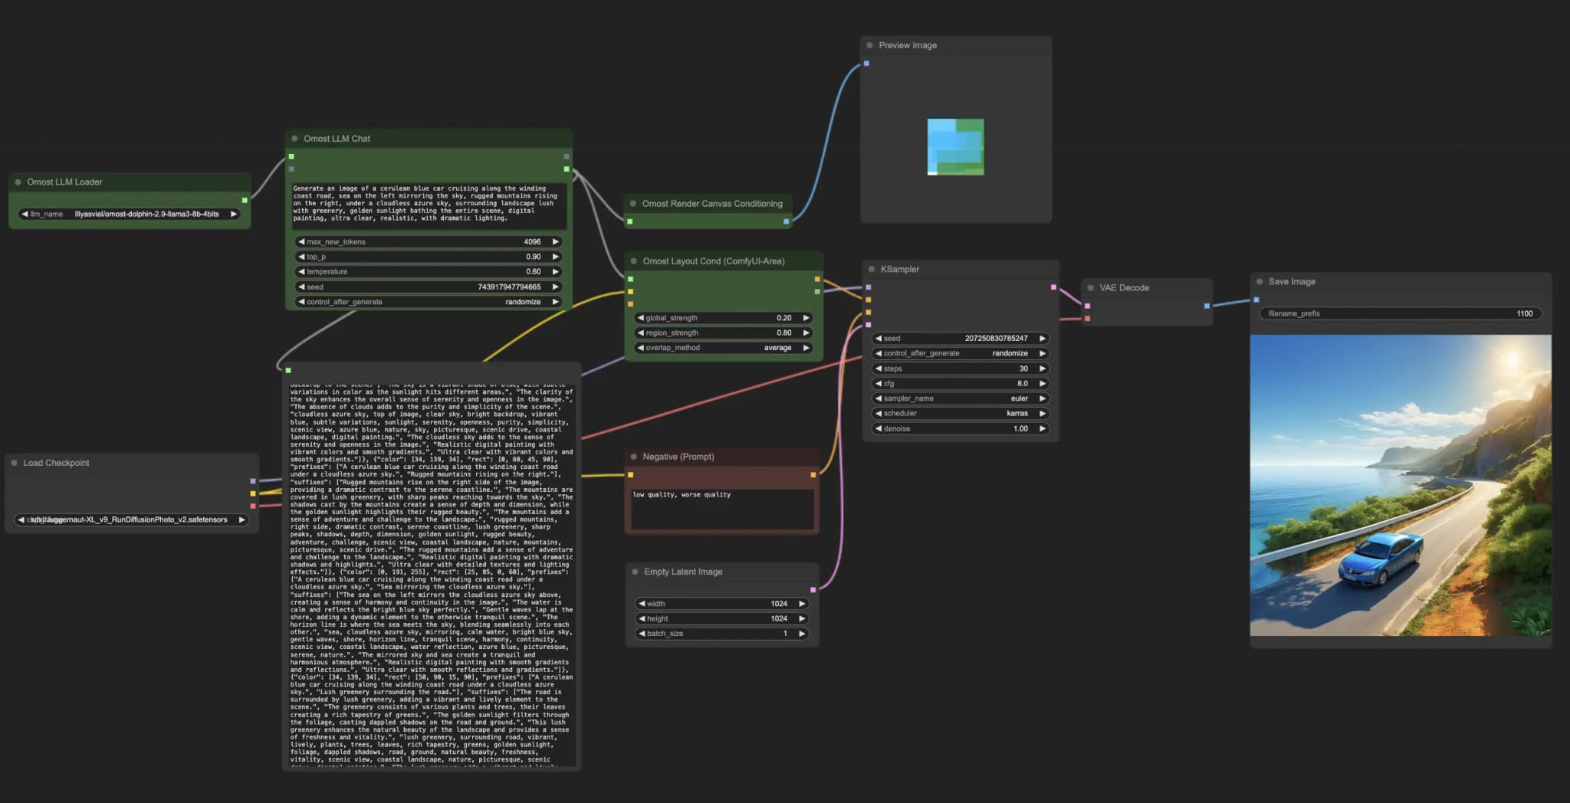Collapse the Omost LLM Chat node via its title dot
This screenshot has width=1570, height=803.
(x=294, y=139)
